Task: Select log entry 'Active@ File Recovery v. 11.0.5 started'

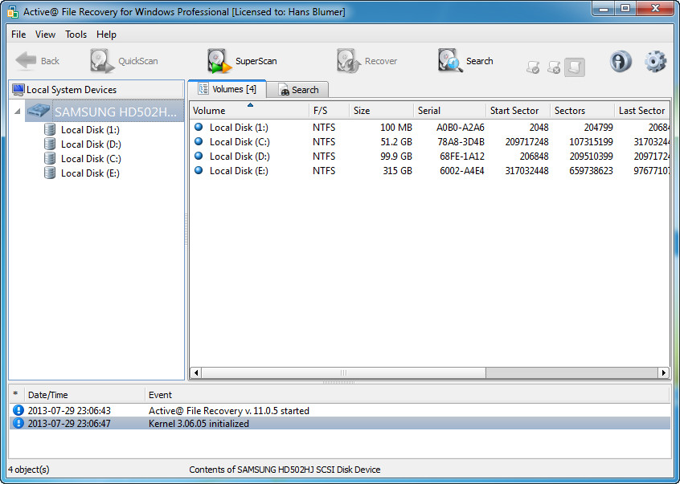Action: pos(339,410)
